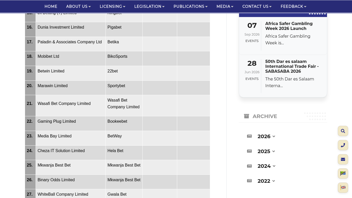Select the Betika table row cell
352x198 pixels.
(x=124, y=44)
